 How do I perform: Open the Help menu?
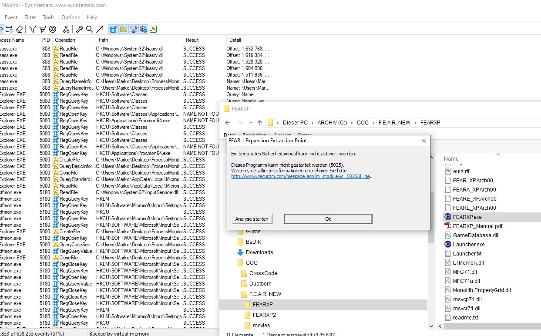pos(92,17)
